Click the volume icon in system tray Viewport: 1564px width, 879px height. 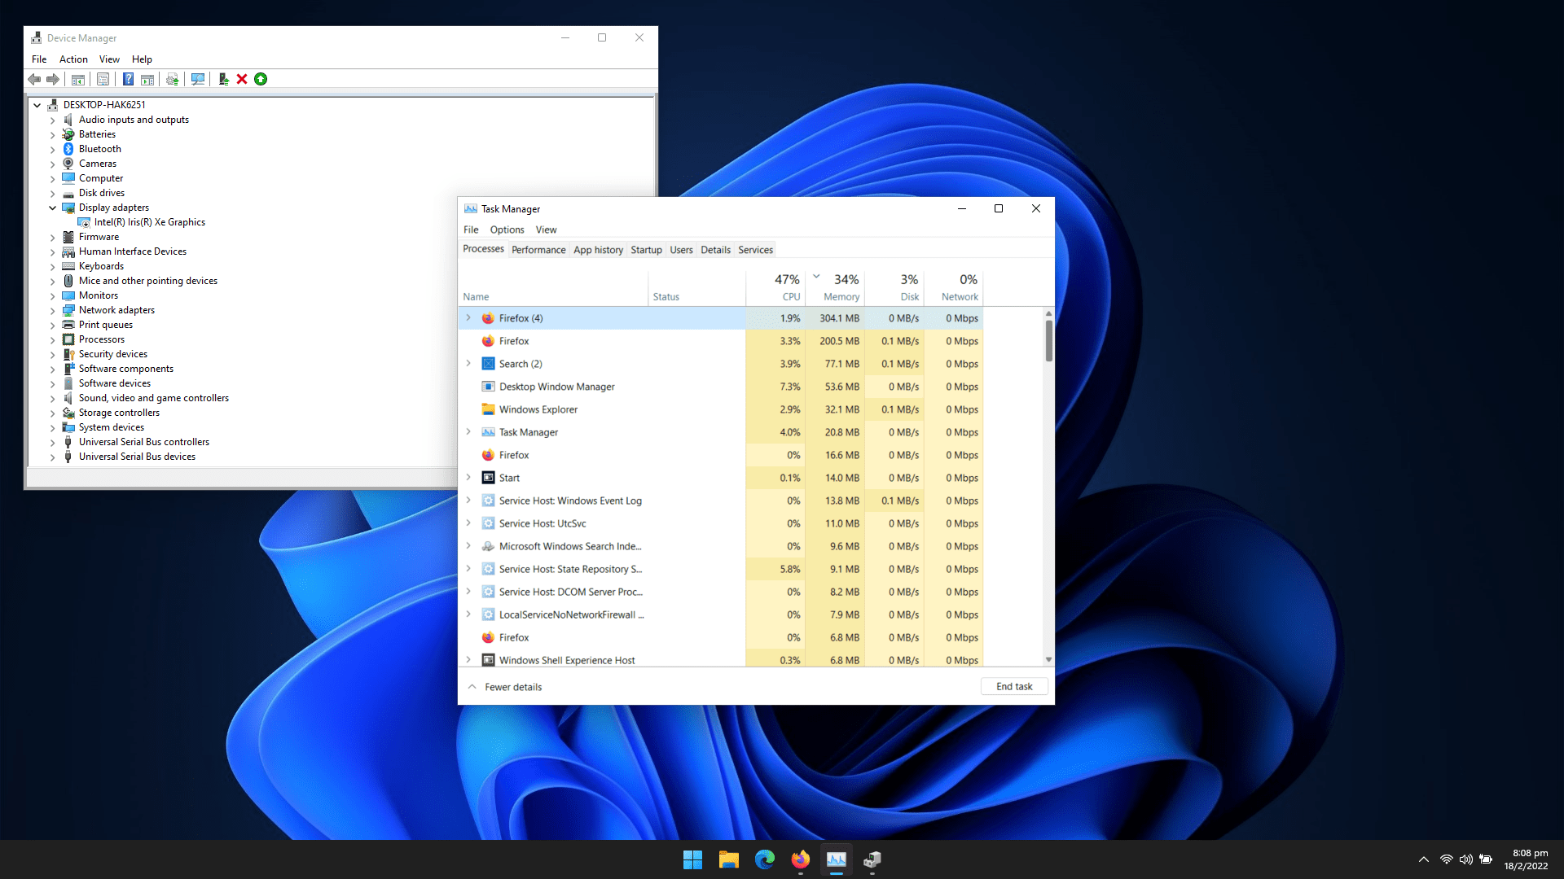point(1467,859)
